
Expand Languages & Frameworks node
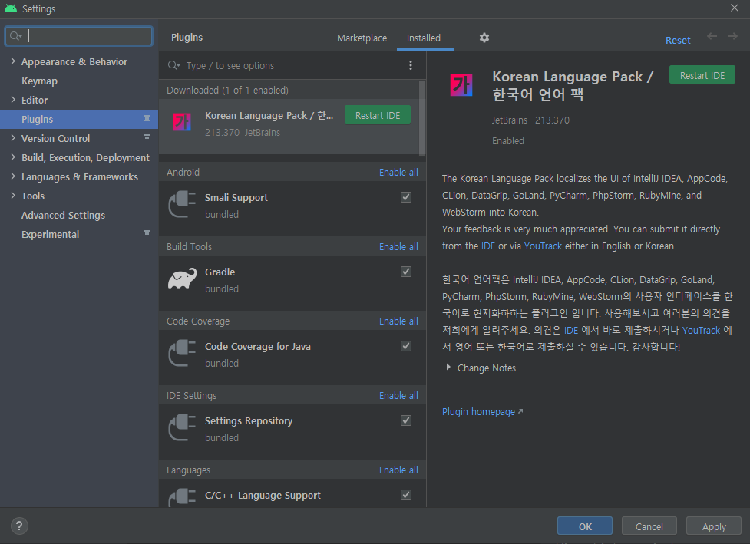[13, 176]
